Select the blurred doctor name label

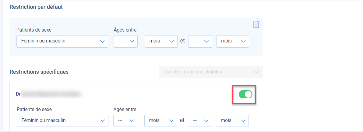pos(49,94)
